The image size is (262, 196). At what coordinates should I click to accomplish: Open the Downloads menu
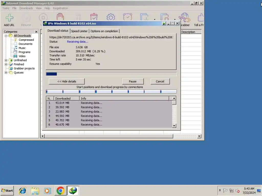click(x=26, y=8)
